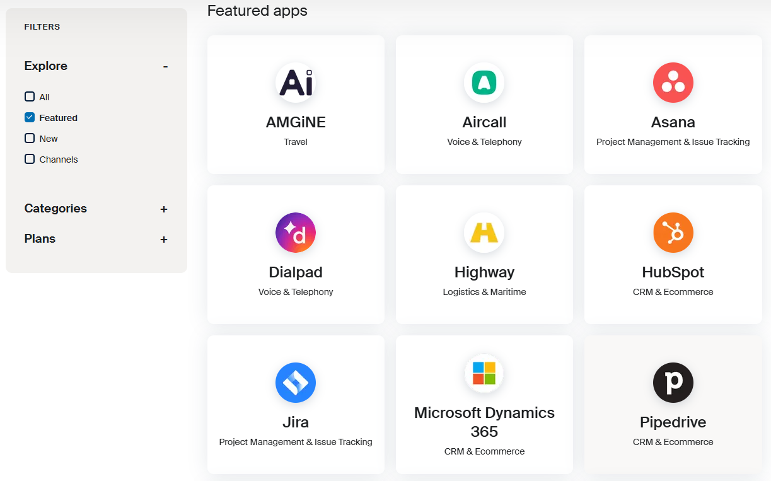The image size is (771, 481).
Task: Tick the Channels filter checkbox
Action: [x=30, y=159]
